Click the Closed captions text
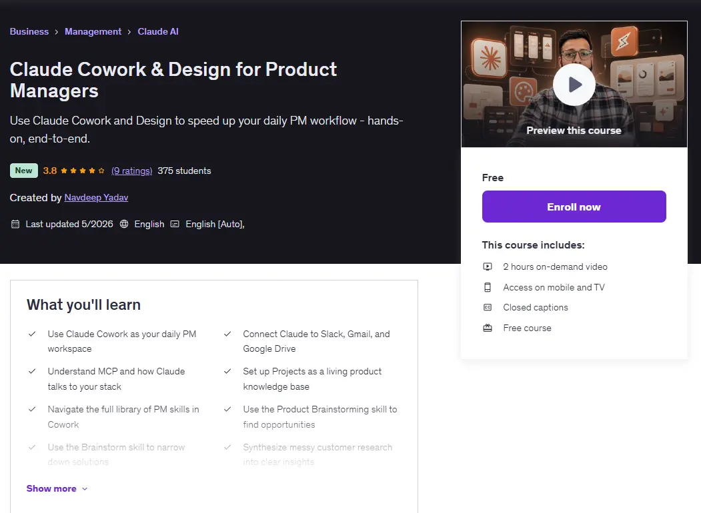 [x=536, y=308]
